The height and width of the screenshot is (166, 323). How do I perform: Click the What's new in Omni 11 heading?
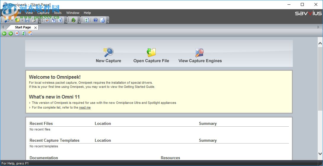tap(54, 97)
